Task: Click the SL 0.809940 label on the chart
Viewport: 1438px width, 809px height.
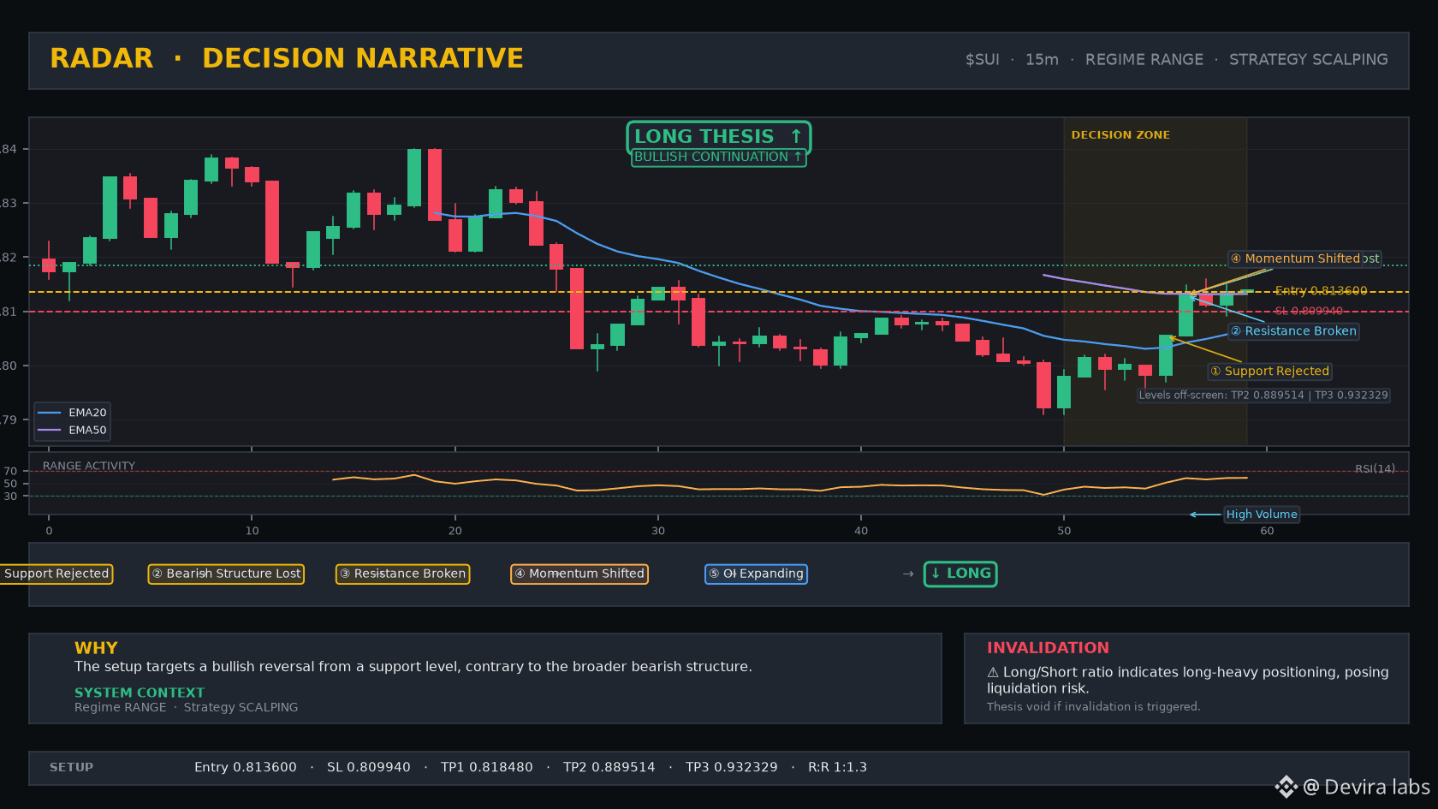Action: click(1309, 312)
